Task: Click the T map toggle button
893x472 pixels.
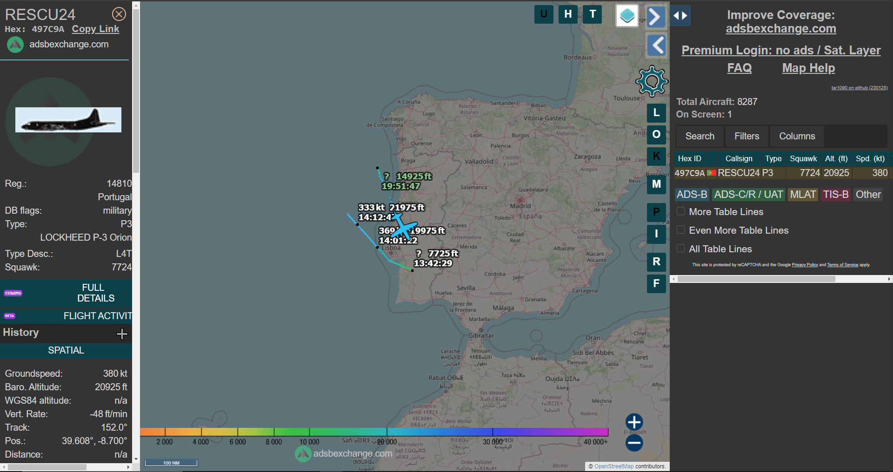Action: point(593,14)
